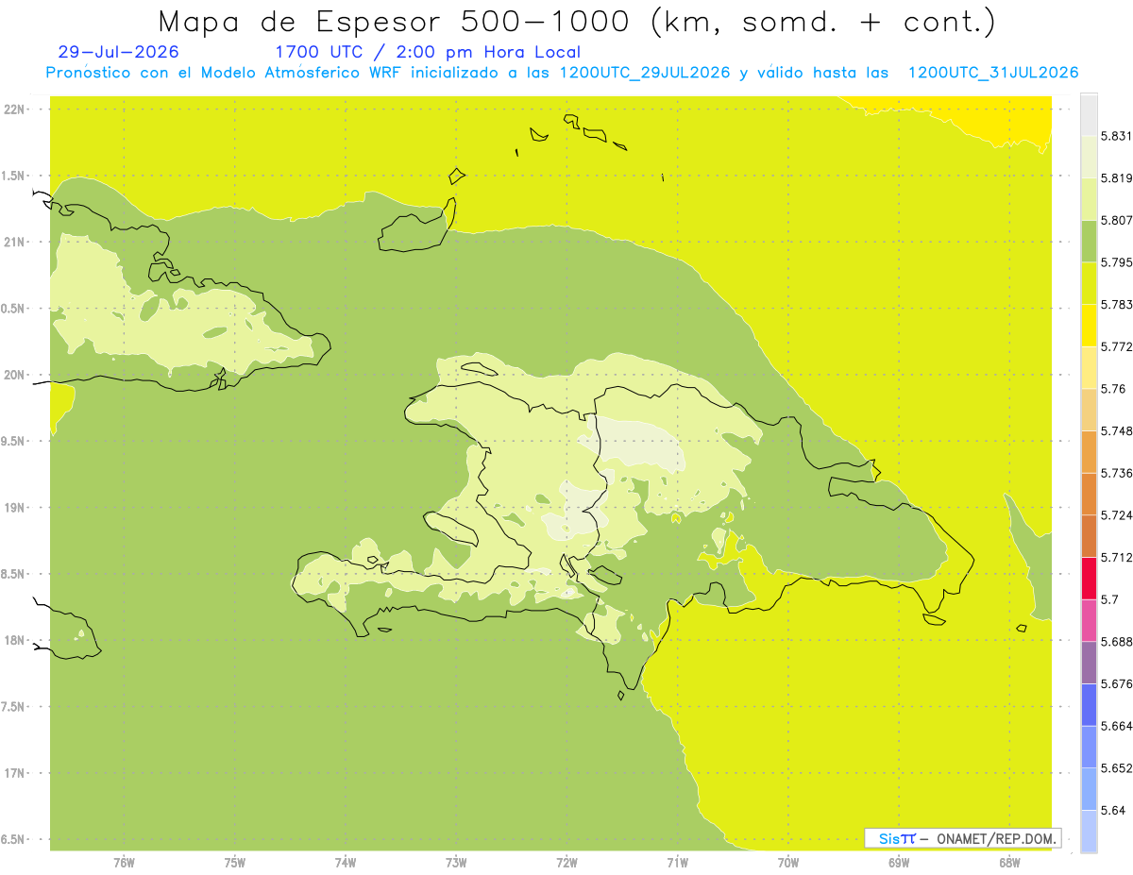Image resolution: width=1133 pixels, height=875 pixels.
Task: Click the 74W longitude label
Action: point(345,863)
